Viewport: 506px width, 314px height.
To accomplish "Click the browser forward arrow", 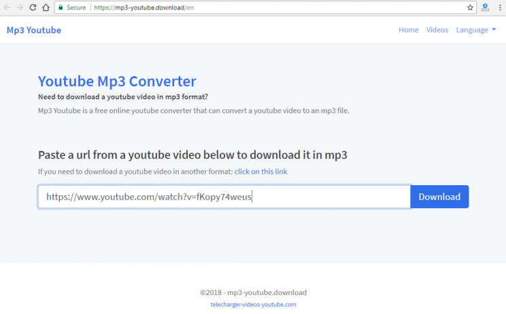I will tap(20, 7).
